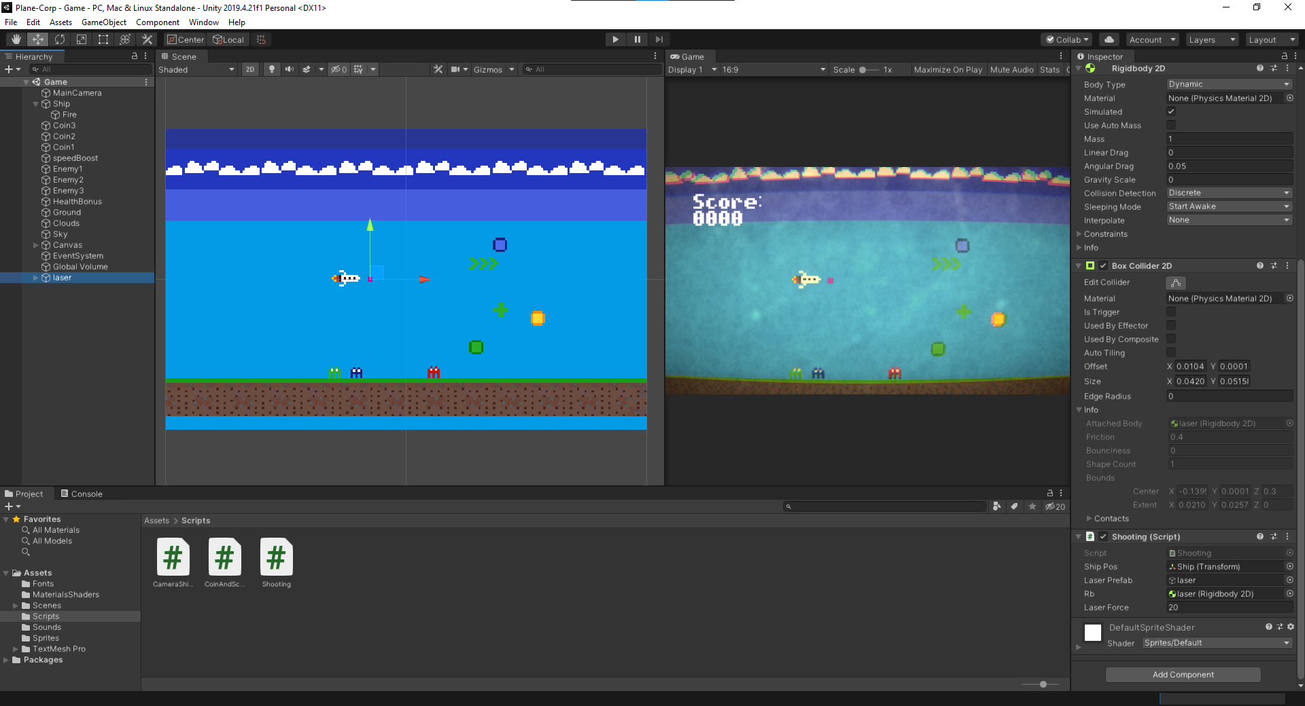Select Shooting script asset
This screenshot has width=1305, height=706.
[276, 563]
